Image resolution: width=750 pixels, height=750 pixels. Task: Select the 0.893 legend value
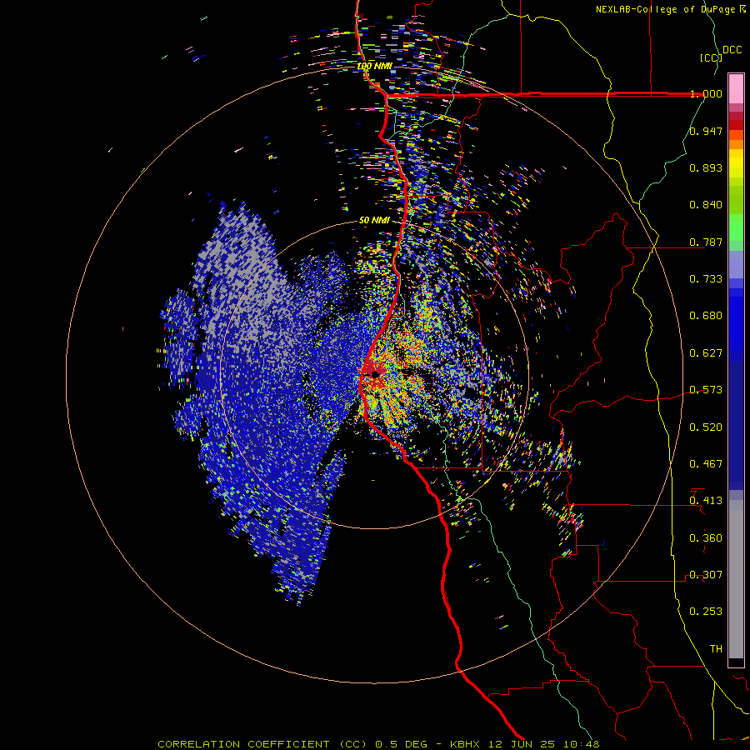tap(706, 167)
